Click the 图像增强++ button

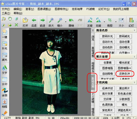pos(124,68)
